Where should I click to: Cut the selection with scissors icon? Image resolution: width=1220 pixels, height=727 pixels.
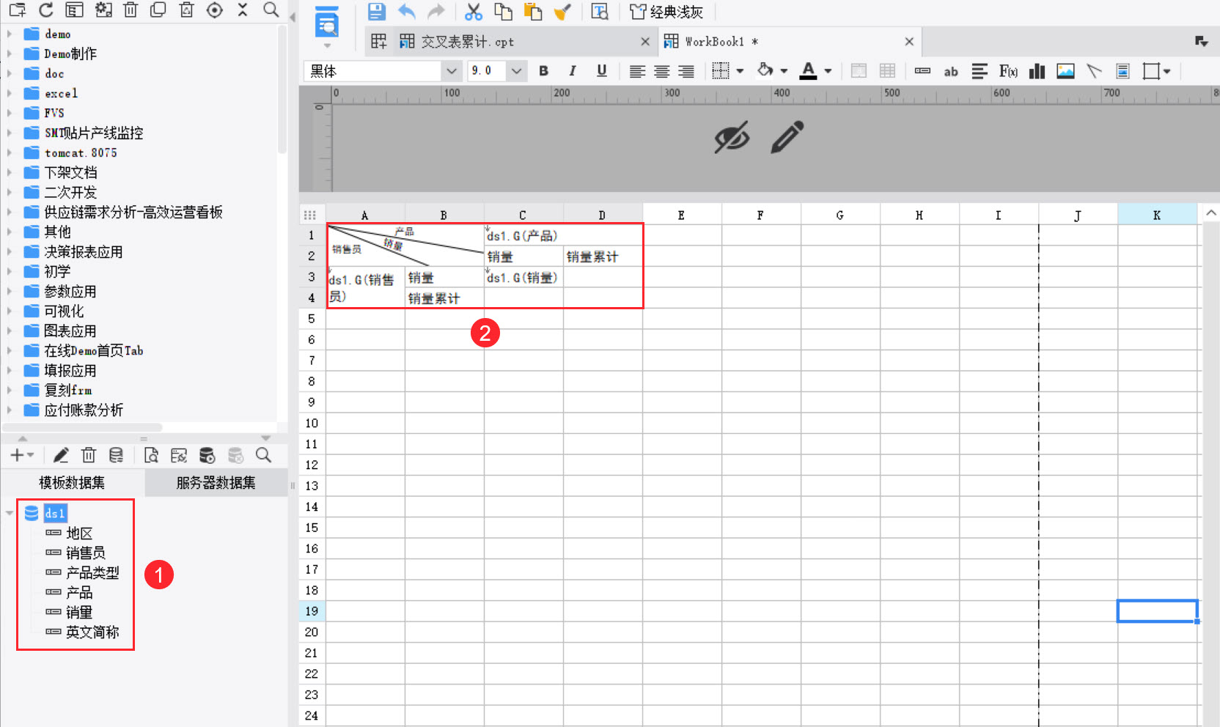(474, 12)
